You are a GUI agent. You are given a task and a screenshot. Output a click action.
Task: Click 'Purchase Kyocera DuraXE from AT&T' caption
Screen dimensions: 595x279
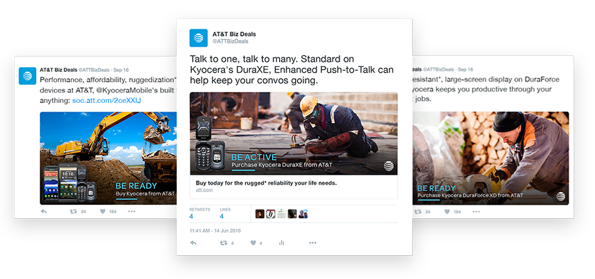point(281,165)
